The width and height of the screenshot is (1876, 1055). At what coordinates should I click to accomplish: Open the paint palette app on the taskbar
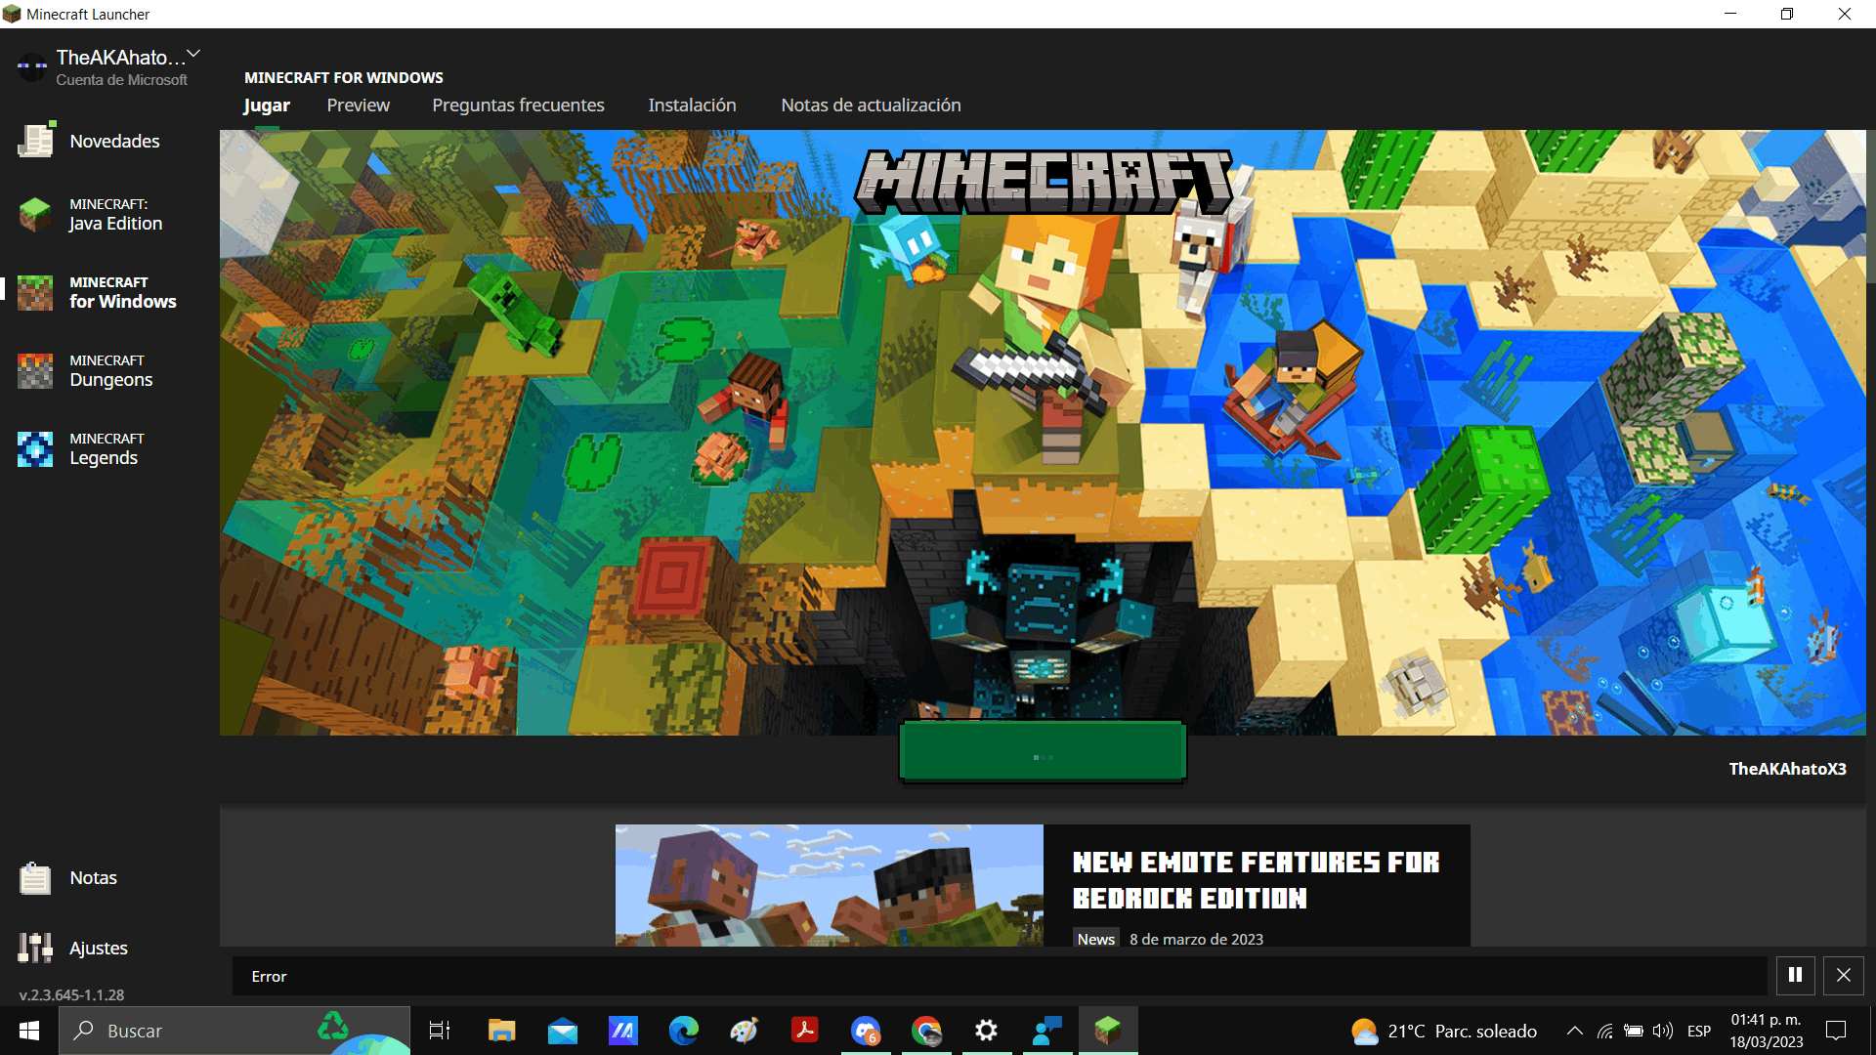tap(744, 1031)
